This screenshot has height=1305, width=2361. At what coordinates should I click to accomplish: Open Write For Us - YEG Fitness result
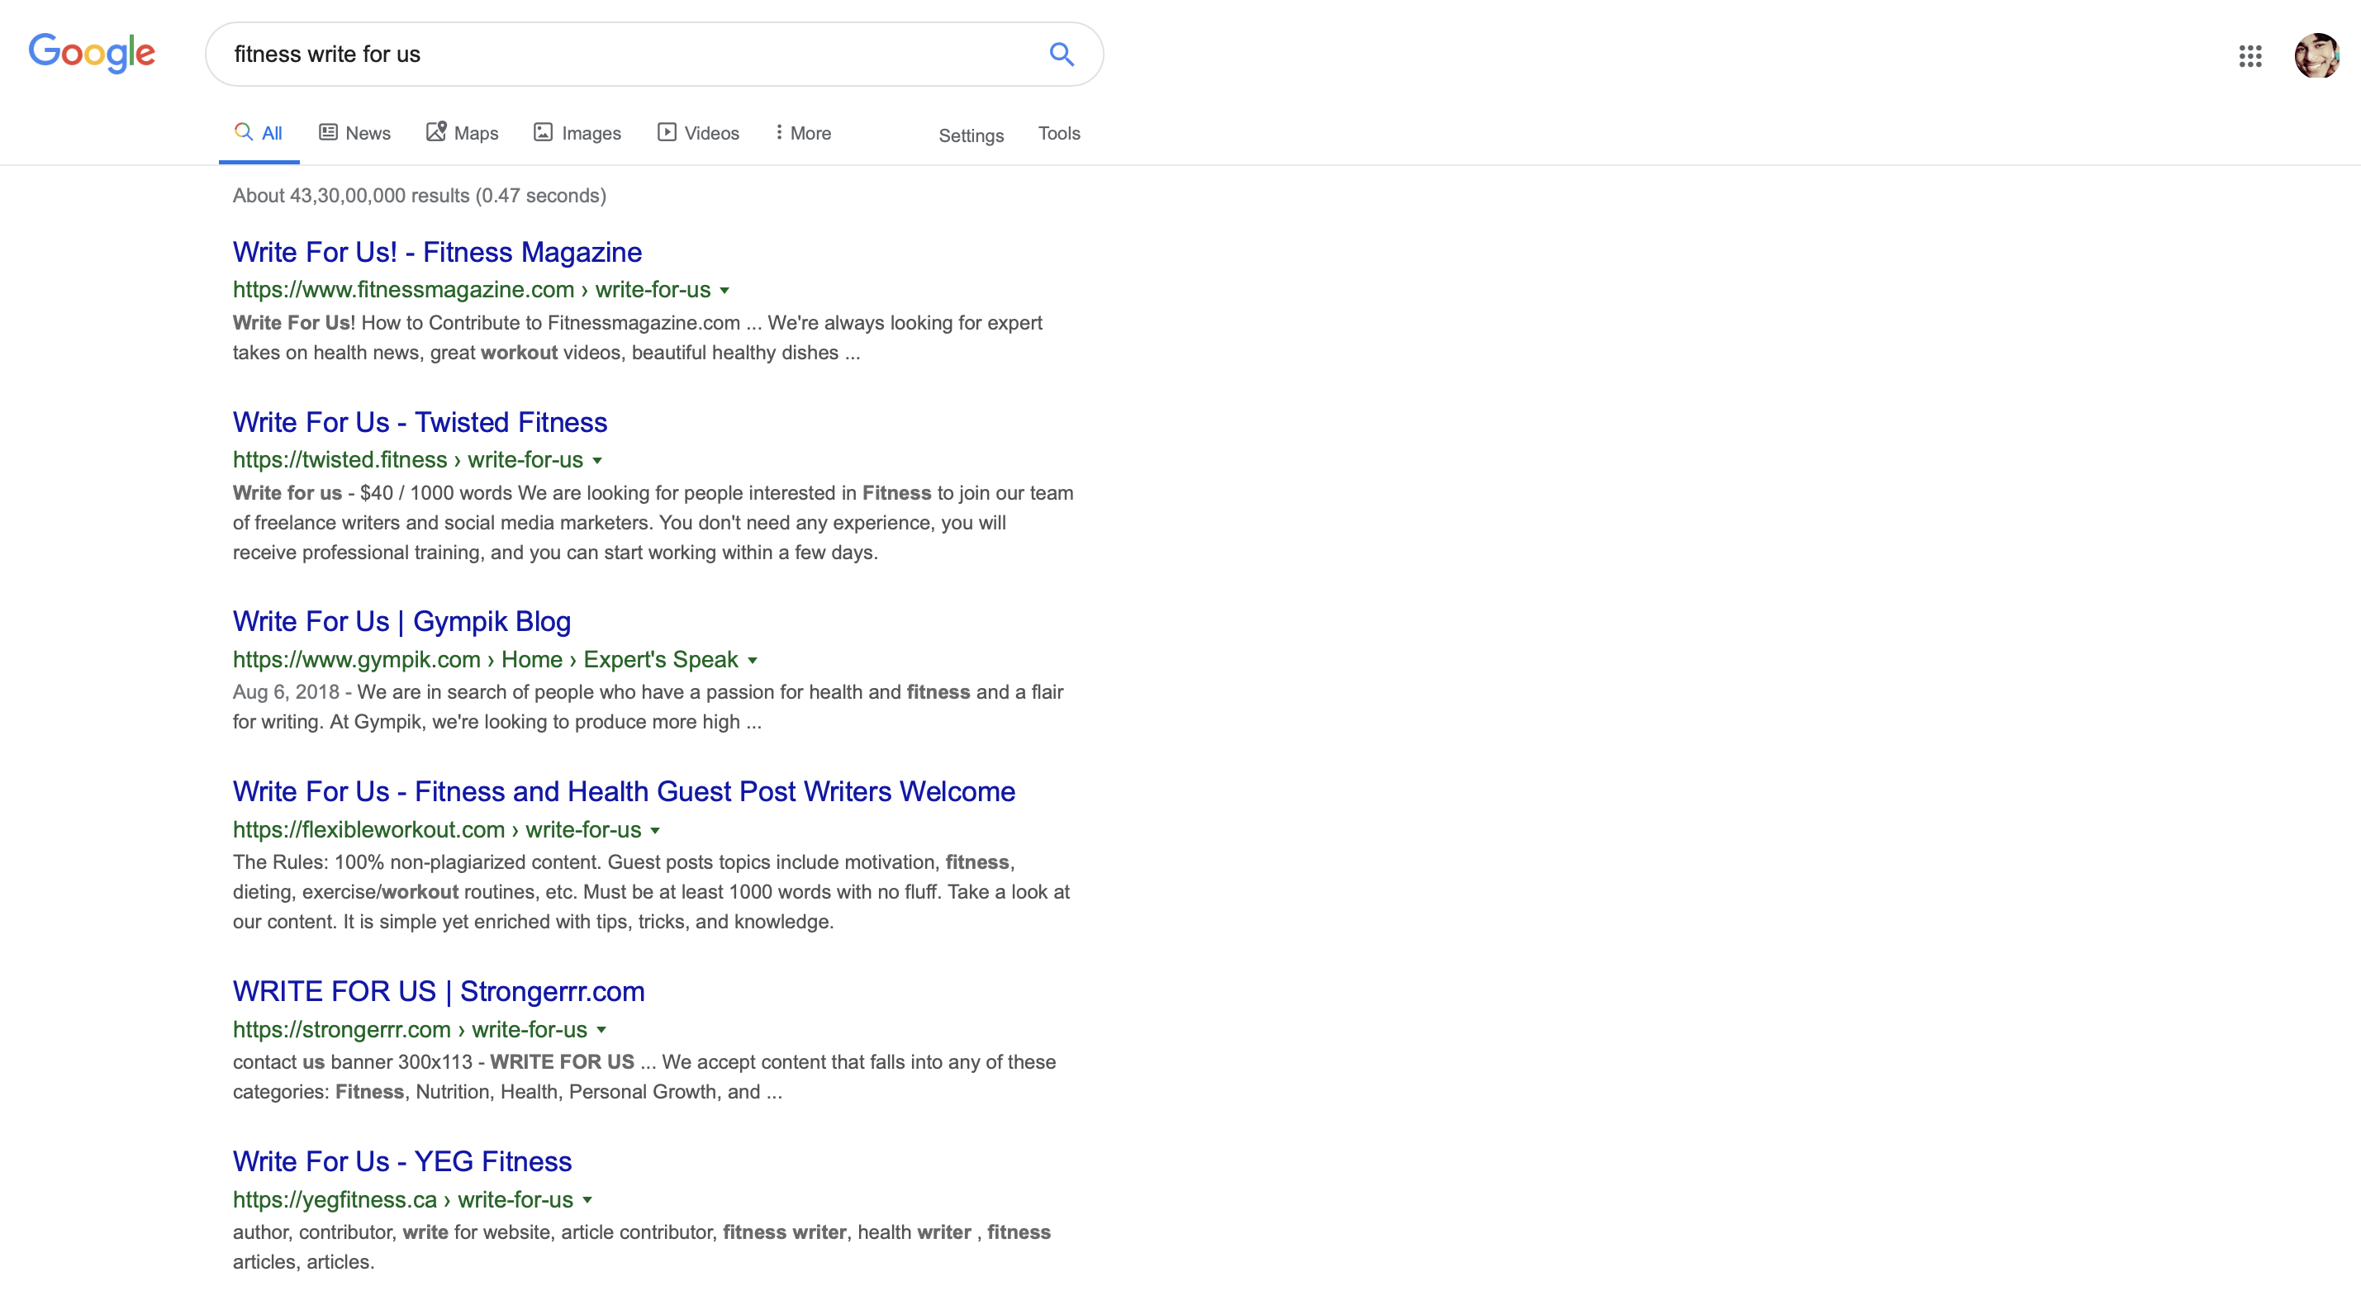coord(401,1162)
